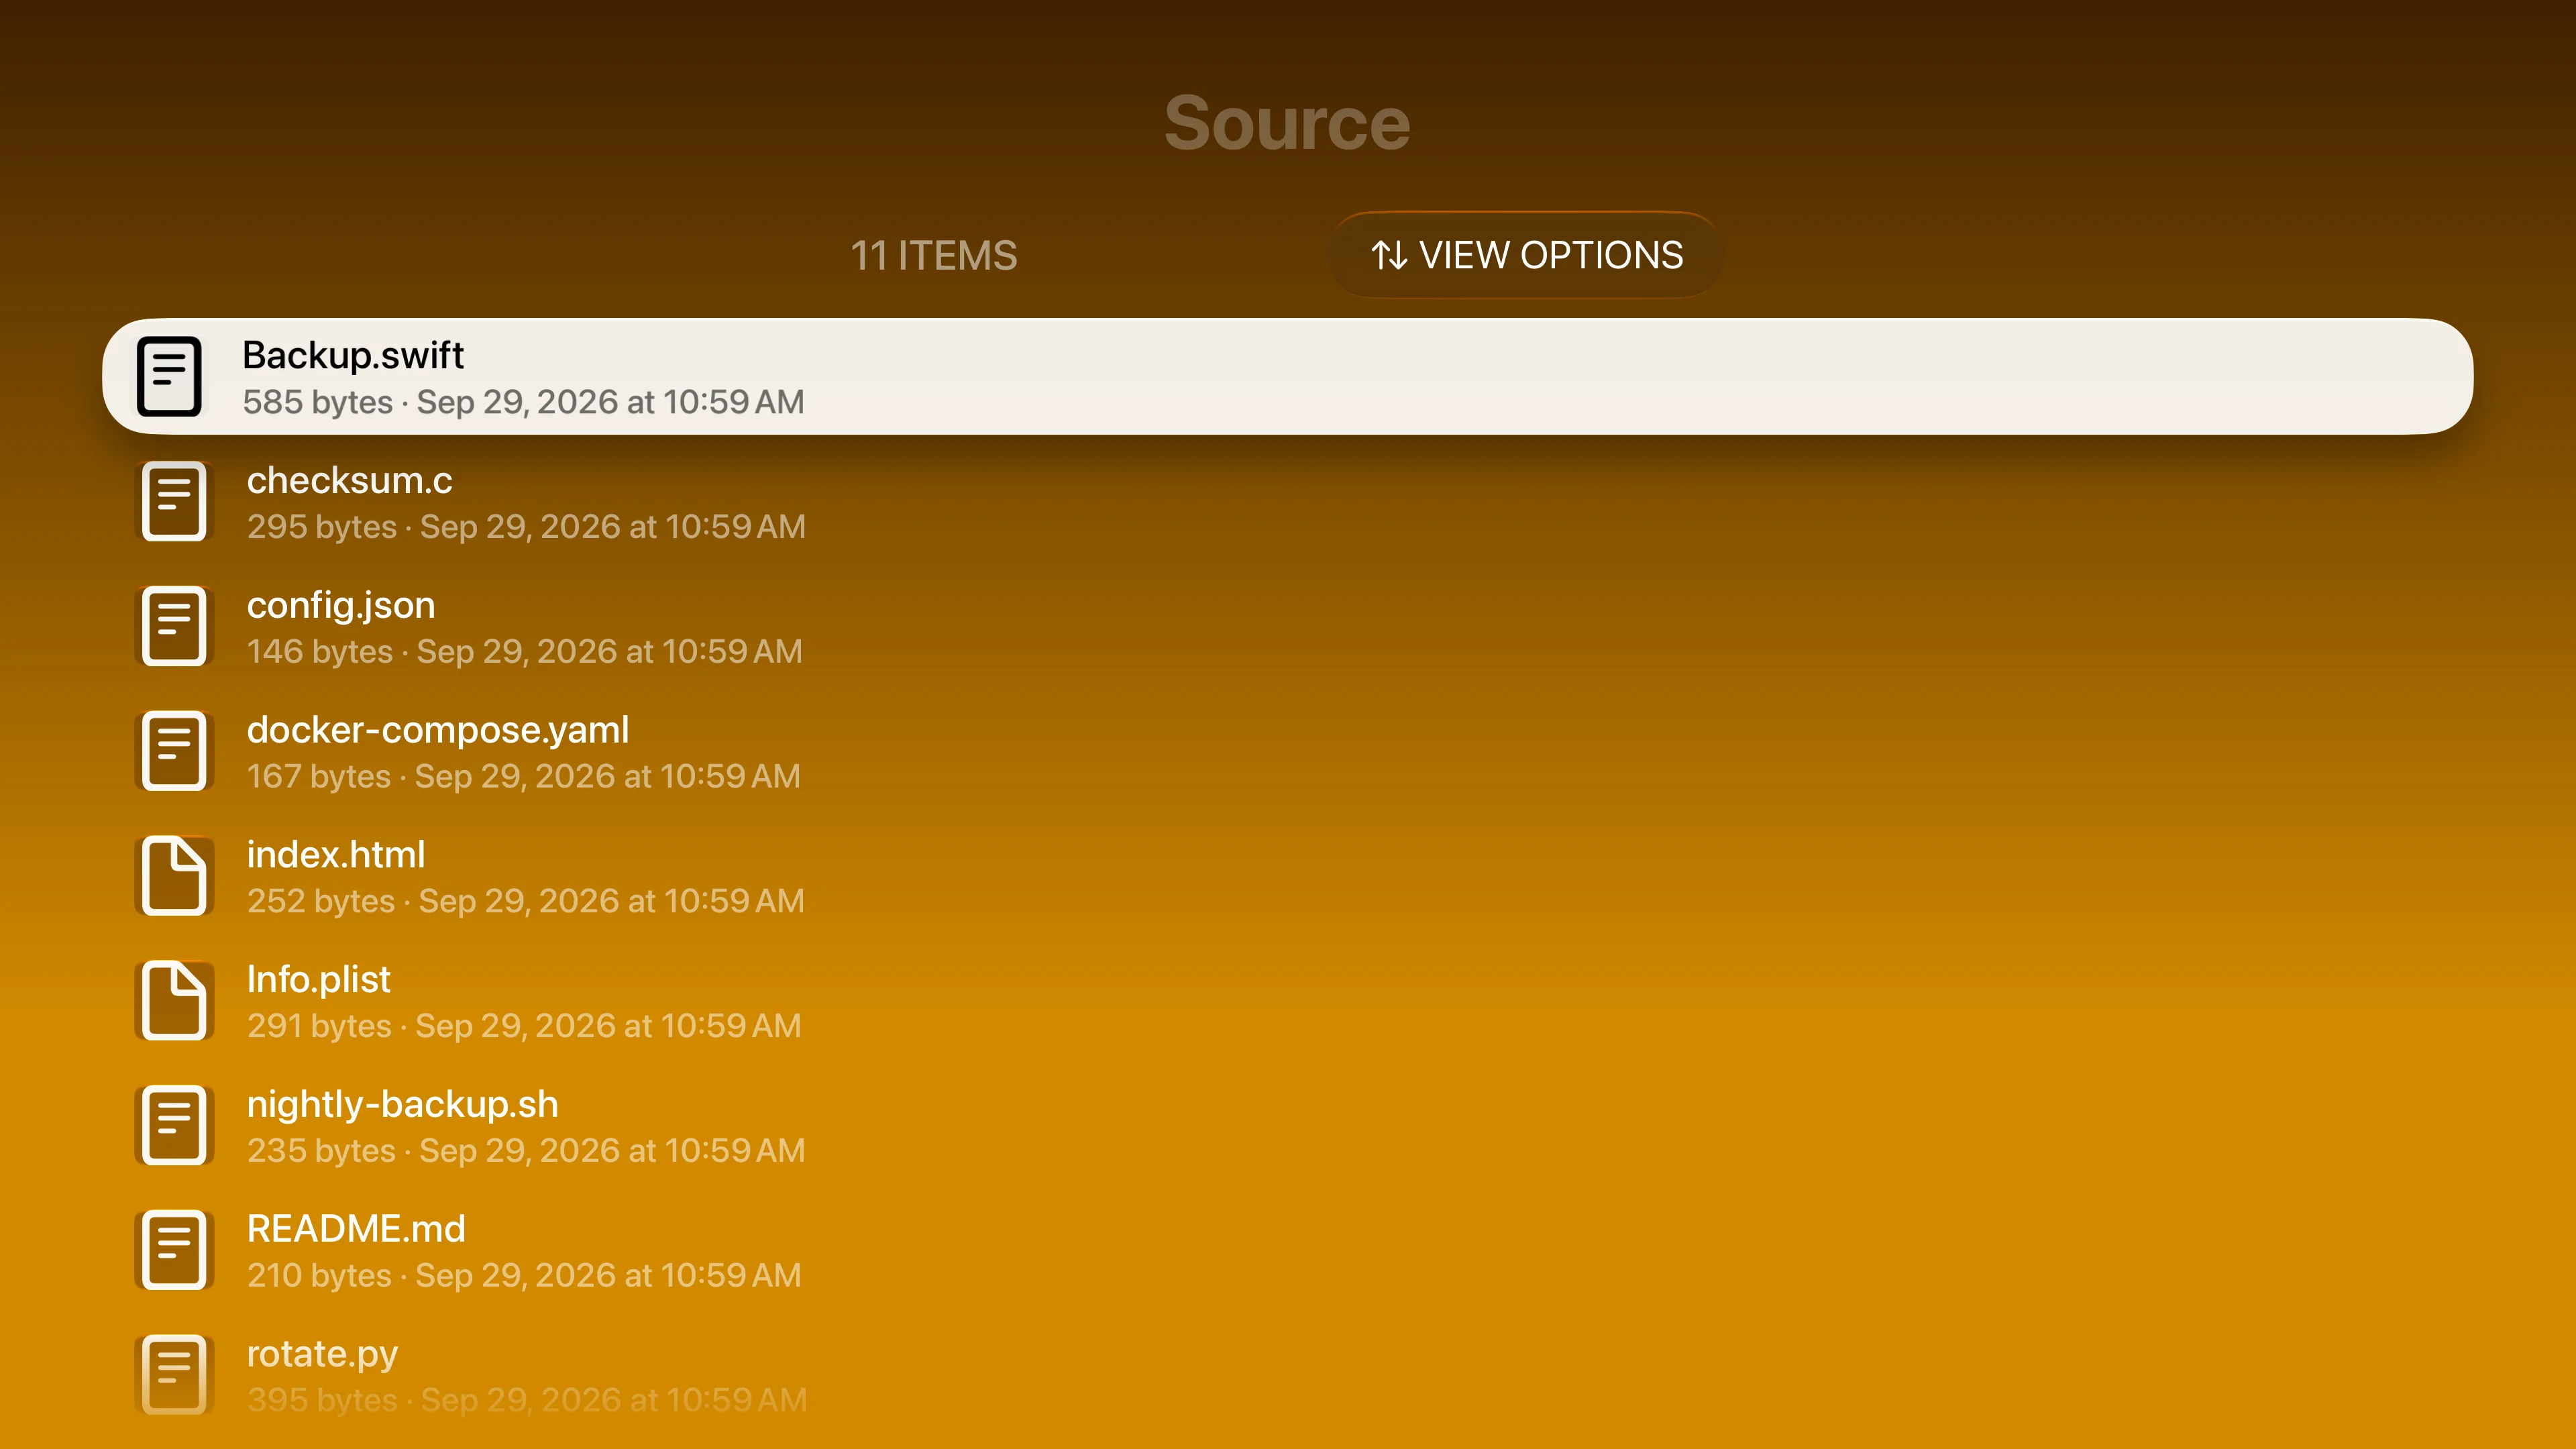Click the 167 bytes detail line

click(523, 777)
